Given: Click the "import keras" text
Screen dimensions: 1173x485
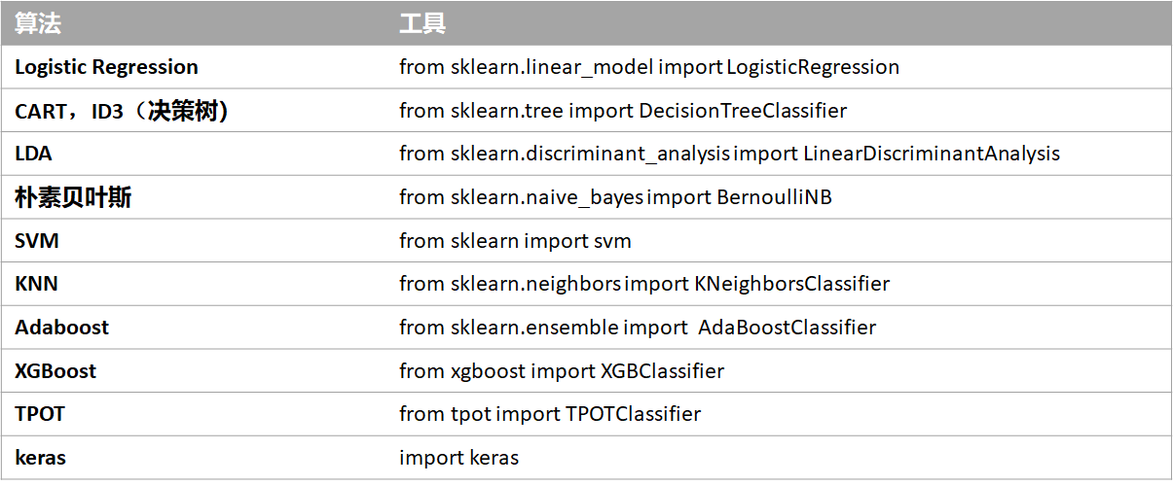Looking at the screenshot, I should coord(458,458).
